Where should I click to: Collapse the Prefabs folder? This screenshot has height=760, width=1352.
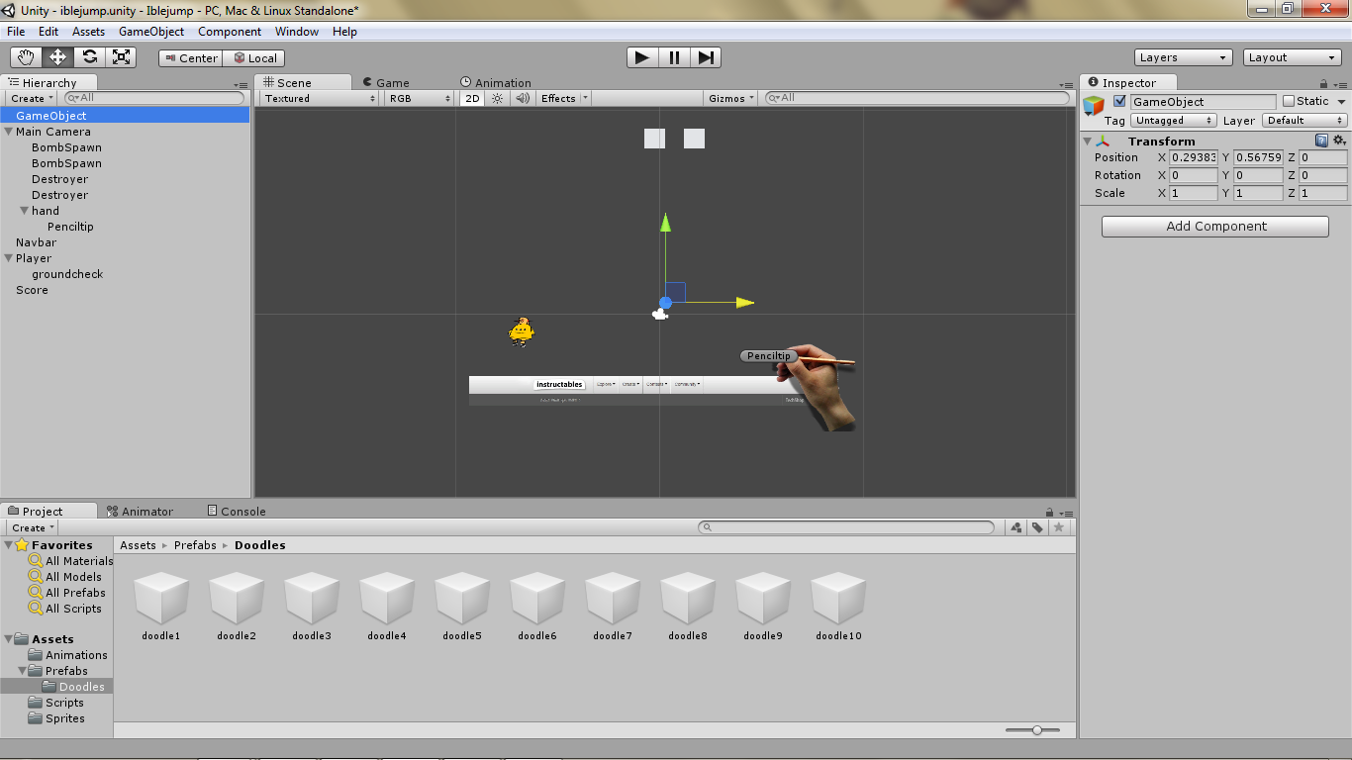pos(22,671)
